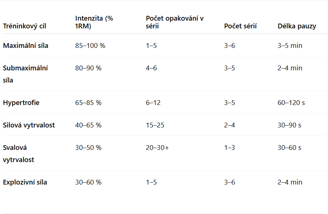This screenshot has width=328, height=214.
Task: Click the "Intenzita (% 1RM)" column header
Action: tap(94, 22)
